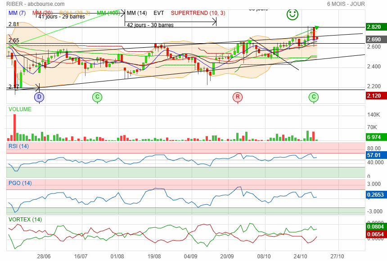Click the 2.600 price axis label
The image size is (387, 261).
point(374,47)
